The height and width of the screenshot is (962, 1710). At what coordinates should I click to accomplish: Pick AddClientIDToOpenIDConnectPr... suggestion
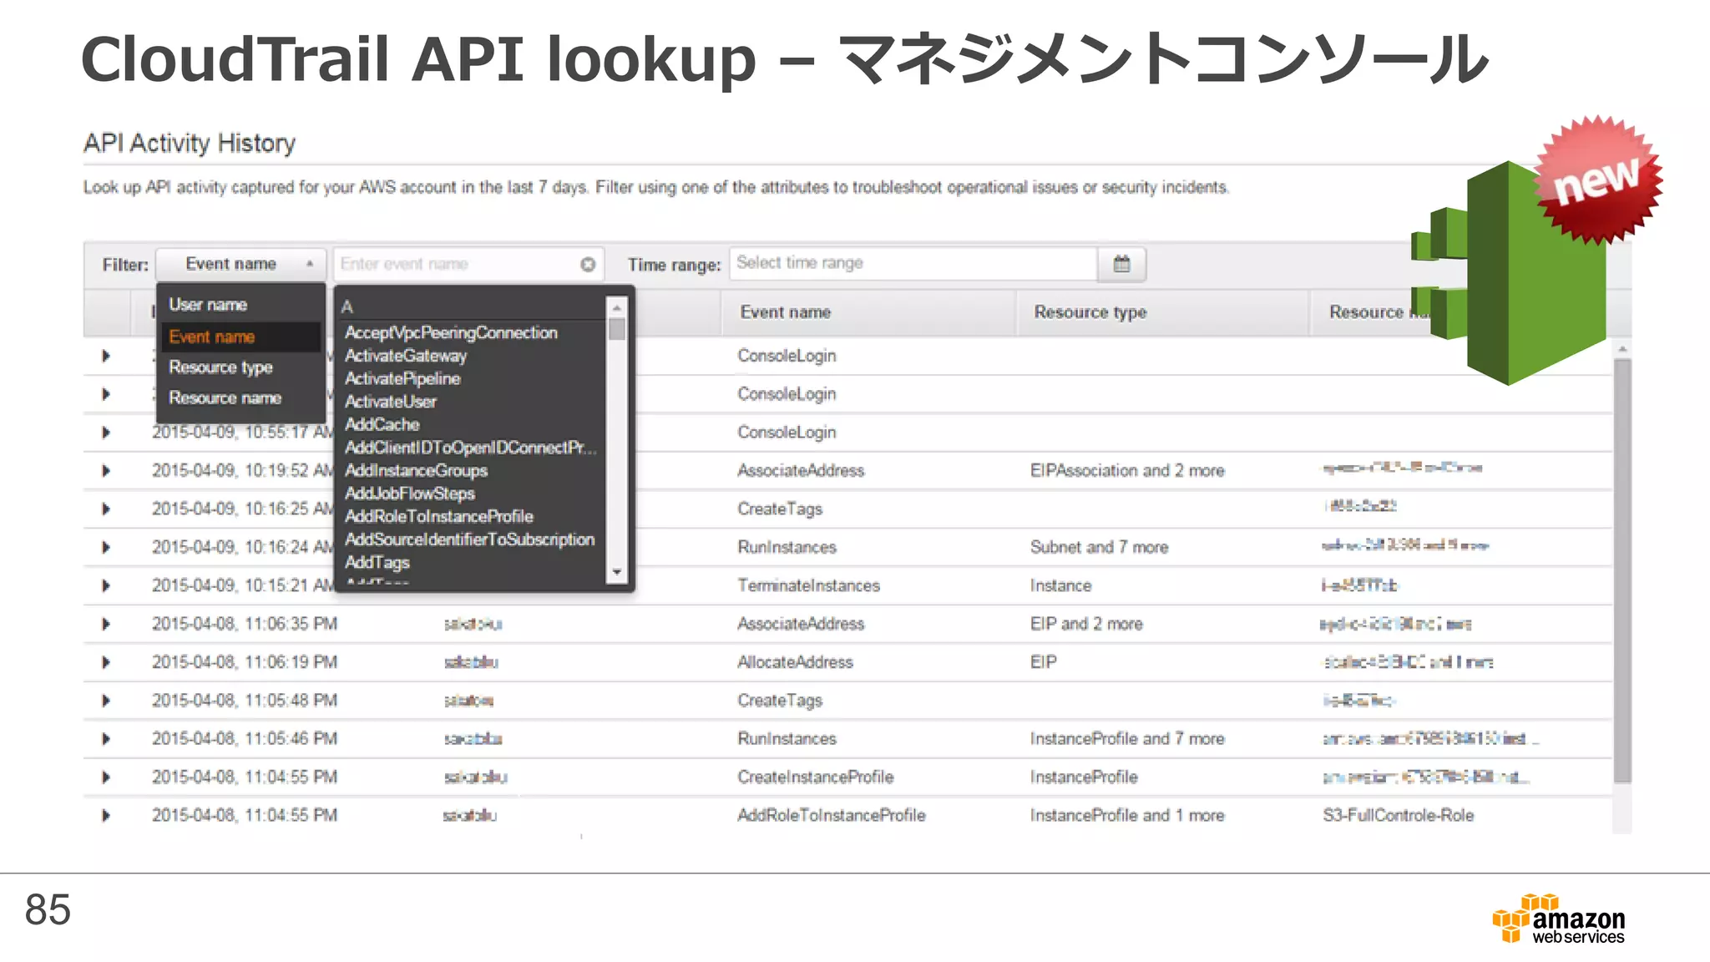click(471, 448)
